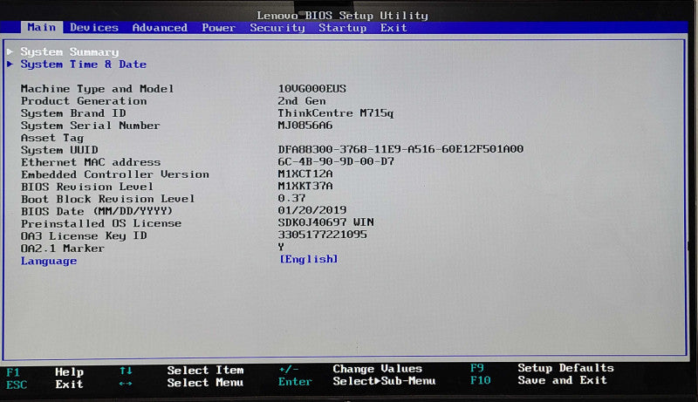The height and width of the screenshot is (402, 698).
Task: Click the +/- Change Values hint
Action: click(x=351, y=369)
